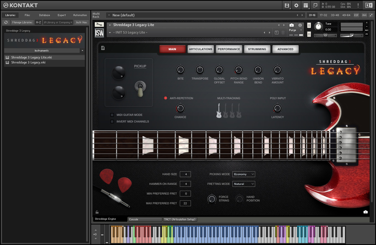This screenshot has height=245, width=376.
Task: Select the first multi-tracking guitar icon
Action: pos(219,111)
